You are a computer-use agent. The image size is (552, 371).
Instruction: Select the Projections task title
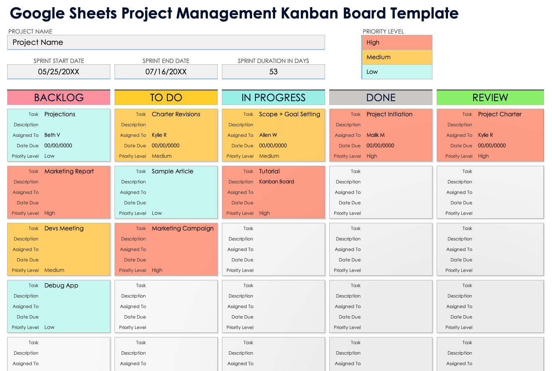tap(60, 114)
